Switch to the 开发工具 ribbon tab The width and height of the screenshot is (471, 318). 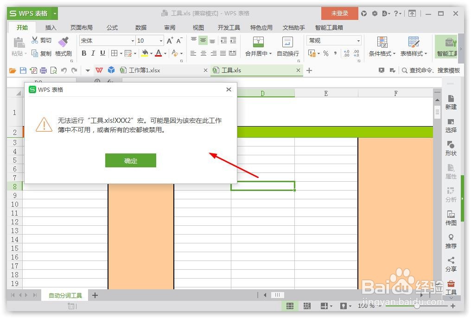coord(229,28)
